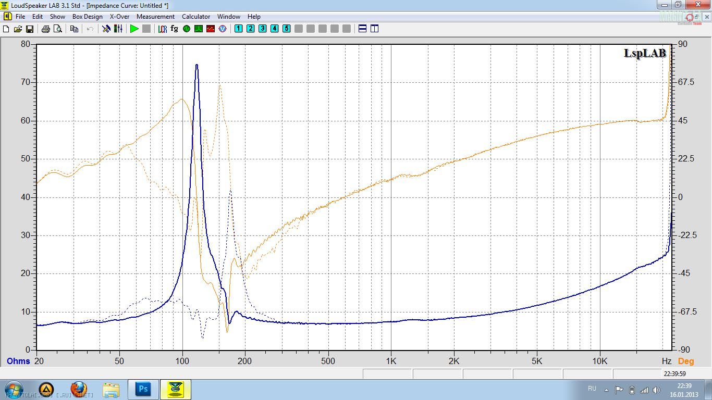712x400 pixels.
Task: Print the chart using the printer icon
Action: pos(45,29)
